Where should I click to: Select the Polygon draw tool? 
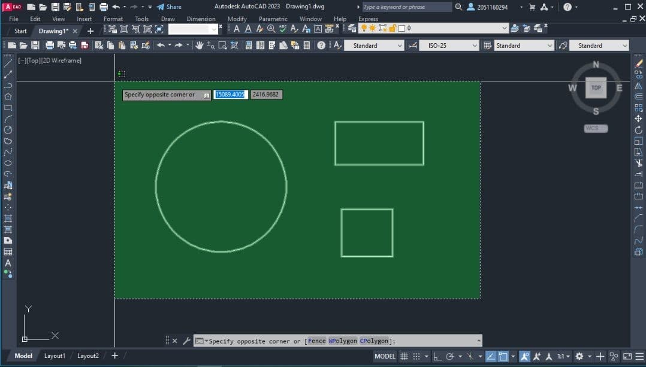tap(8, 96)
